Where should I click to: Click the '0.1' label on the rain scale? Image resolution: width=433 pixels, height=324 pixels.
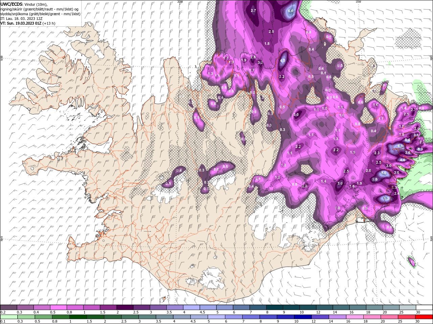click(x=3, y=322)
